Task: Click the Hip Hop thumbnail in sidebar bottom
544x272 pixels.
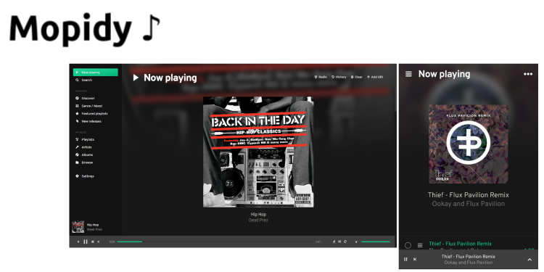Action: tap(78, 227)
